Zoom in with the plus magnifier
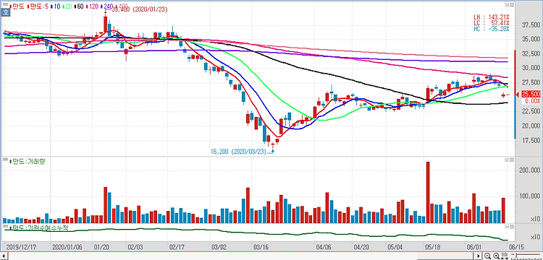Viewport: 543px width, 260px height. [496, 256]
